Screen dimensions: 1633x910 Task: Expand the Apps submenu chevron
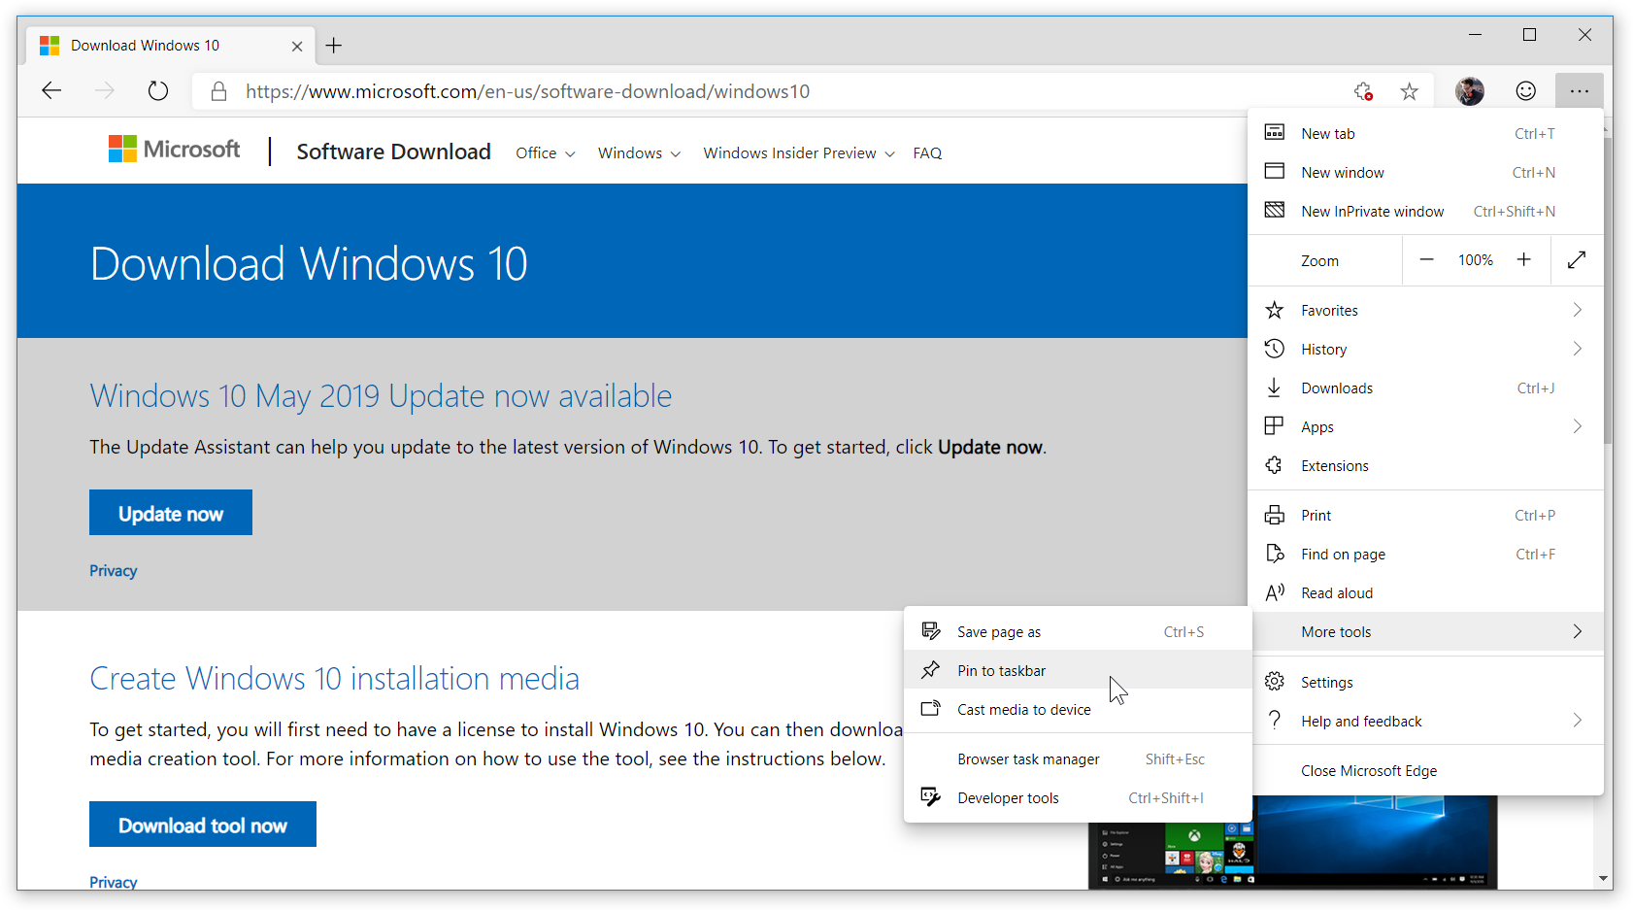(x=1577, y=426)
